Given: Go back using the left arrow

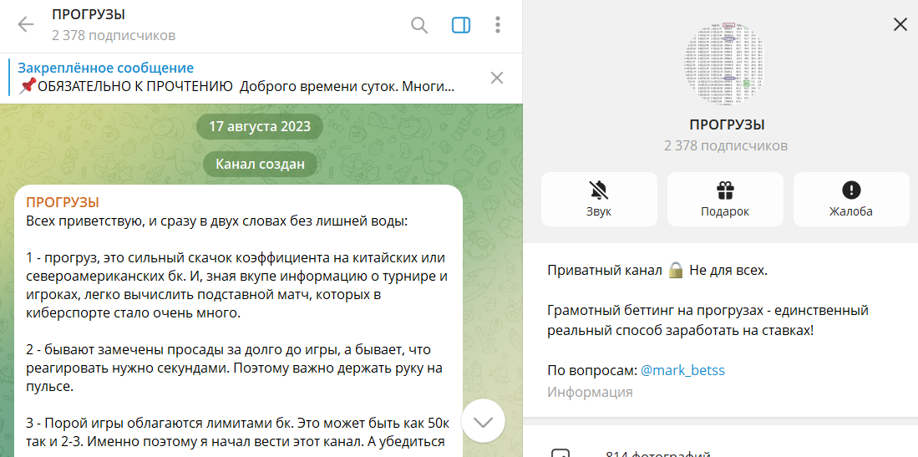Looking at the screenshot, I should [26, 25].
